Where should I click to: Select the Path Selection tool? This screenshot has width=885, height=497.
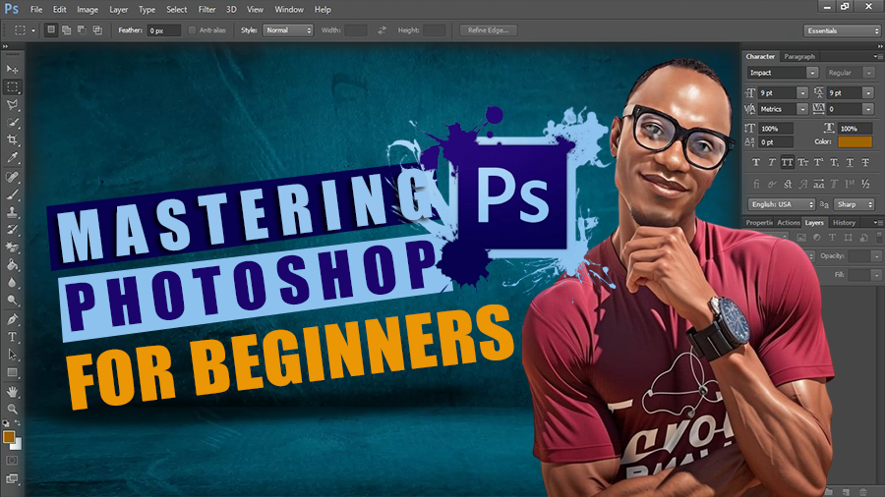tap(12, 355)
